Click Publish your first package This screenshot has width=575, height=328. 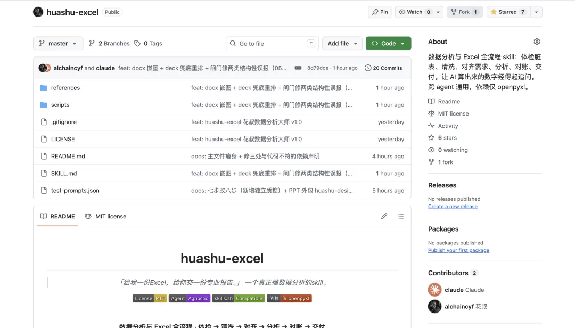(458, 251)
